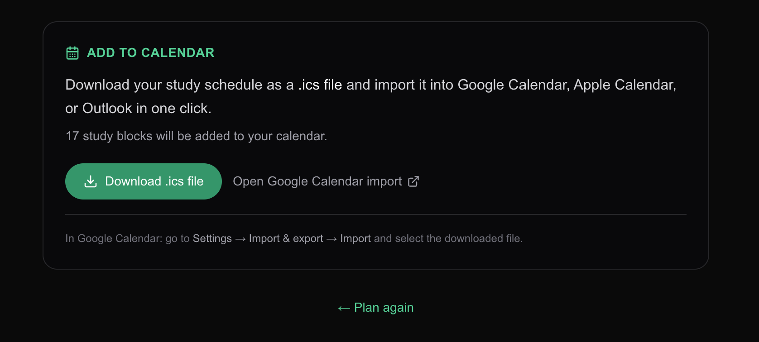Image resolution: width=759 pixels, height=342 pixels.
Task: Click the arrow between Import & export and Import
Action: coord(331,239)
